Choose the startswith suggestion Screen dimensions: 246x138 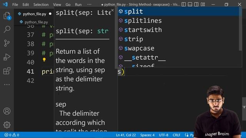pyautogui.click(x=178, y=30)
